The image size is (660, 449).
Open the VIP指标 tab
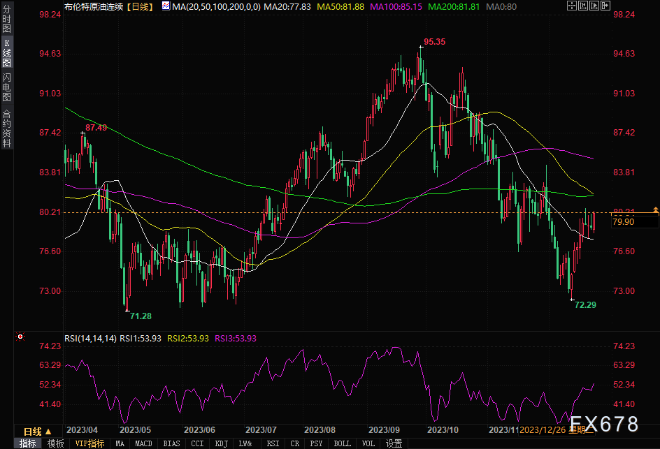coord(89,443)
